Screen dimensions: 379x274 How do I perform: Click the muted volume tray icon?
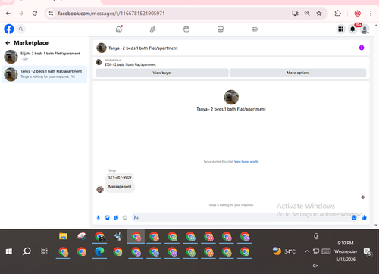coord(315,266)
